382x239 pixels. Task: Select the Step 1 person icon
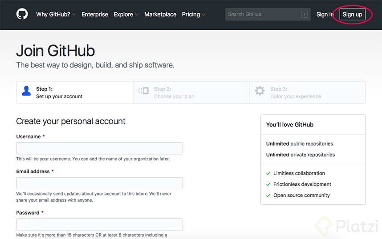point(26,91)
